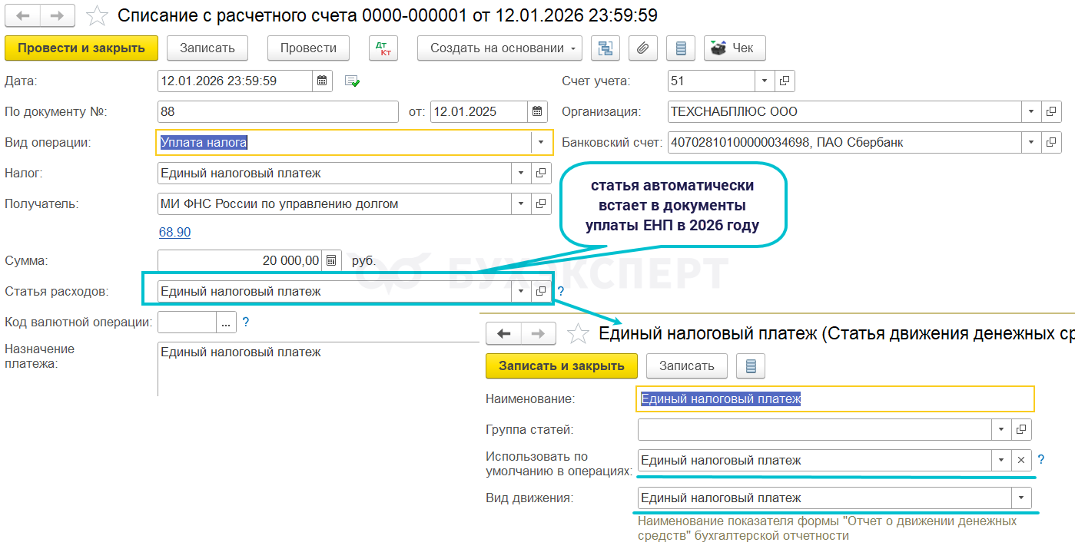Screen dimensions: 1075x549
Task: Click the Наименование field in the article window
Action: 836,399
